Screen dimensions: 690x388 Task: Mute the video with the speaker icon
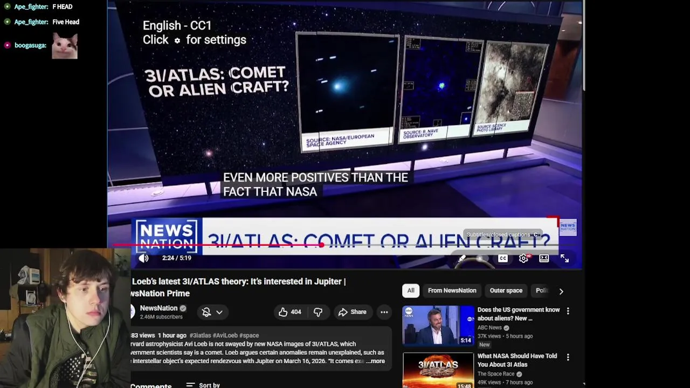point(143,258)
